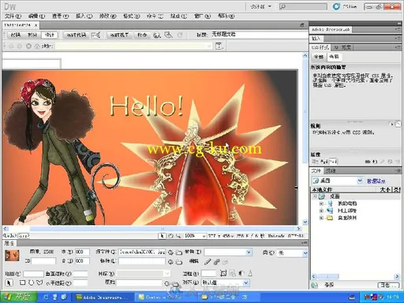Viewport: 404px width, 303px height.
Task: Click the edit image settings icon
Action: 217,262
